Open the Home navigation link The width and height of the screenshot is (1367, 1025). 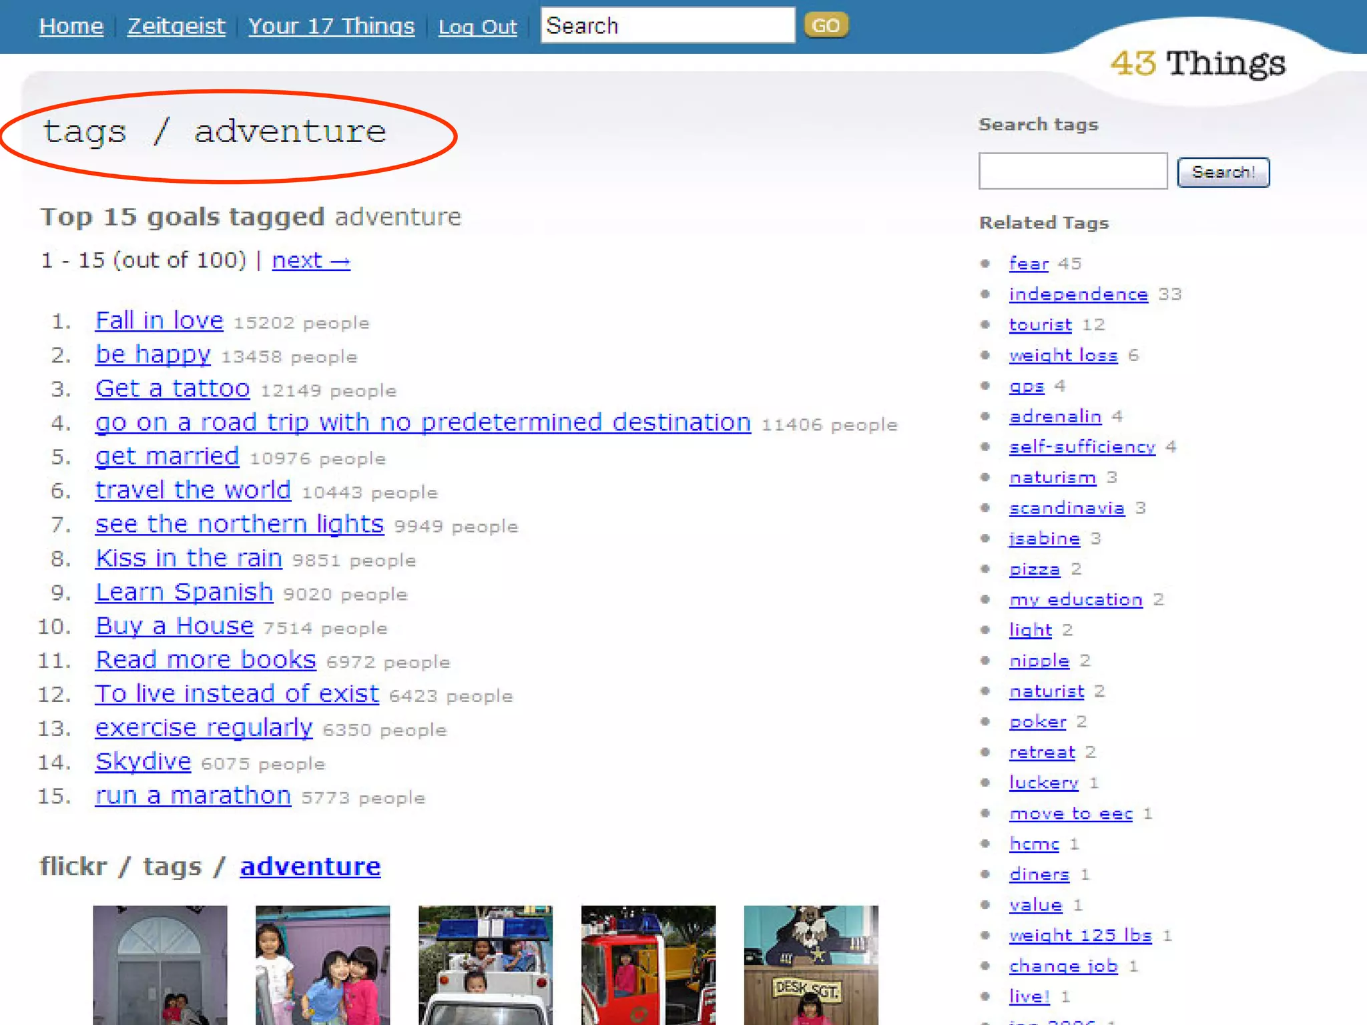(71, 27)
